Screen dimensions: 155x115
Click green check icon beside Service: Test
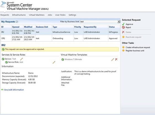pyautogui.click(x=3, y=59)
